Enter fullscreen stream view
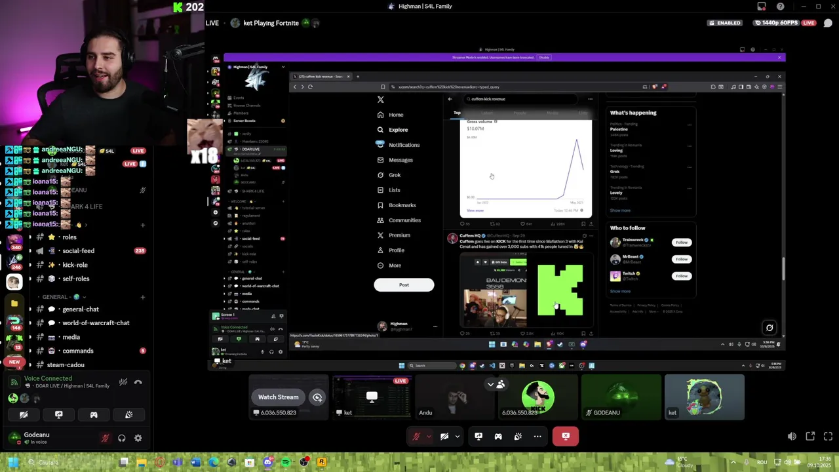 pyautogui.click(x=828, y=437)
